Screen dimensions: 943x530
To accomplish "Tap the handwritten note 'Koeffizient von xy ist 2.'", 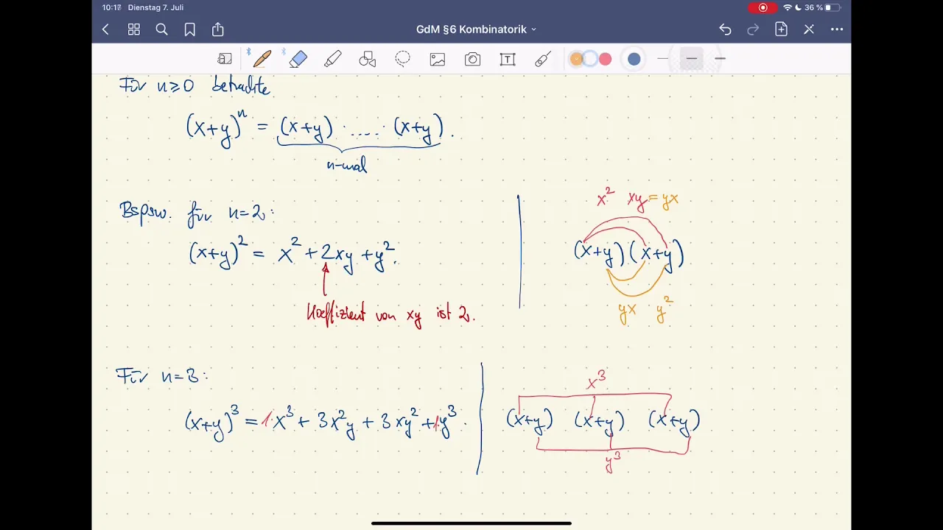I will click(390, 314).
